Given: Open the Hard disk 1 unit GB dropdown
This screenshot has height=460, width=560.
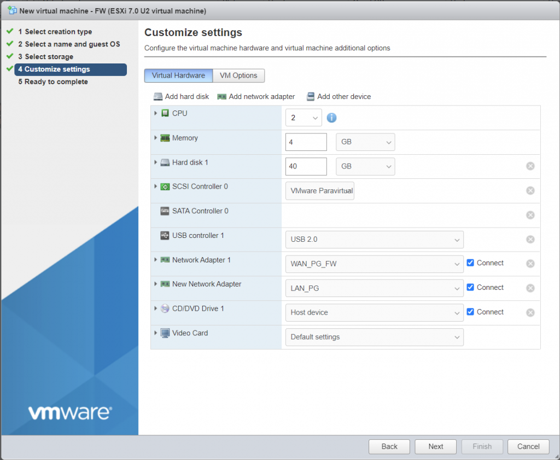Looking at the screenshot, I should click(x=365, y=166).
